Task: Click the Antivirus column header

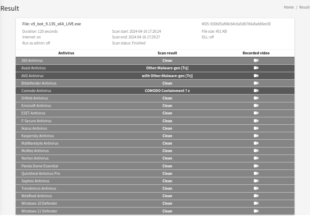Action: (x=66, y=53)
